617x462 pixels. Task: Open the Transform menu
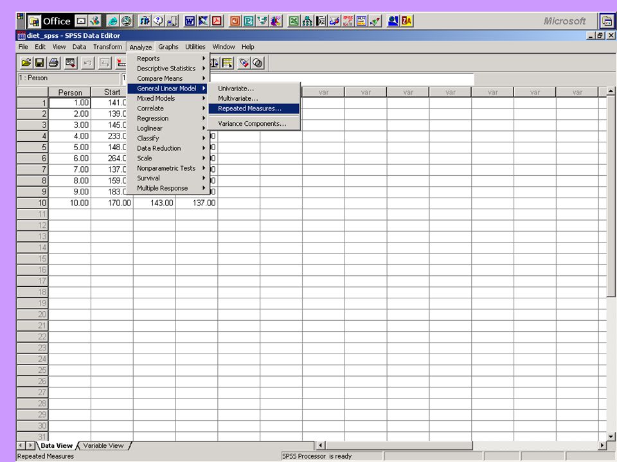click(x=107, y=47)
